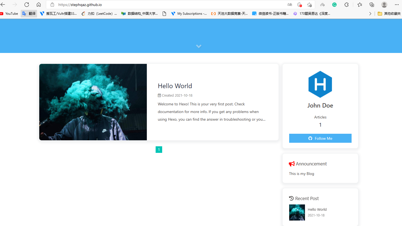Viewport: 402px width, 226px height.
Task: Open Collections from the toolbar icon
Action: [x=371, y=5]
